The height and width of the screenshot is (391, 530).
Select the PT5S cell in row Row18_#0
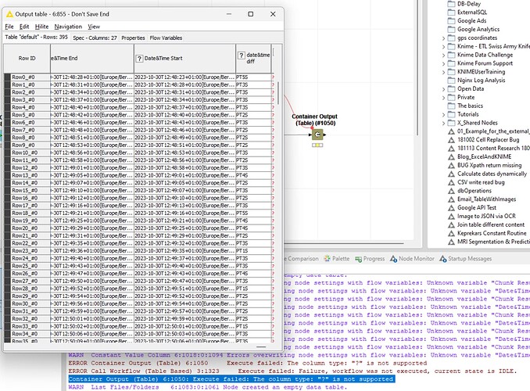coord(253,213)
